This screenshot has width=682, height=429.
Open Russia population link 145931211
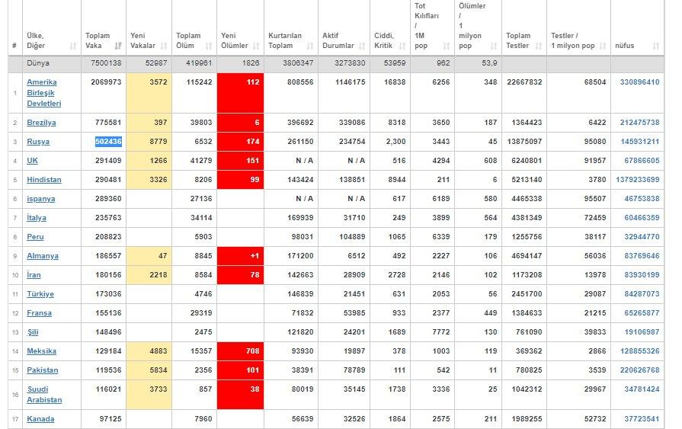(639, 142)
